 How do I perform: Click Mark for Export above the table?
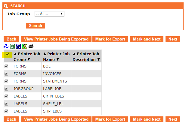click(x=110, y=39)
